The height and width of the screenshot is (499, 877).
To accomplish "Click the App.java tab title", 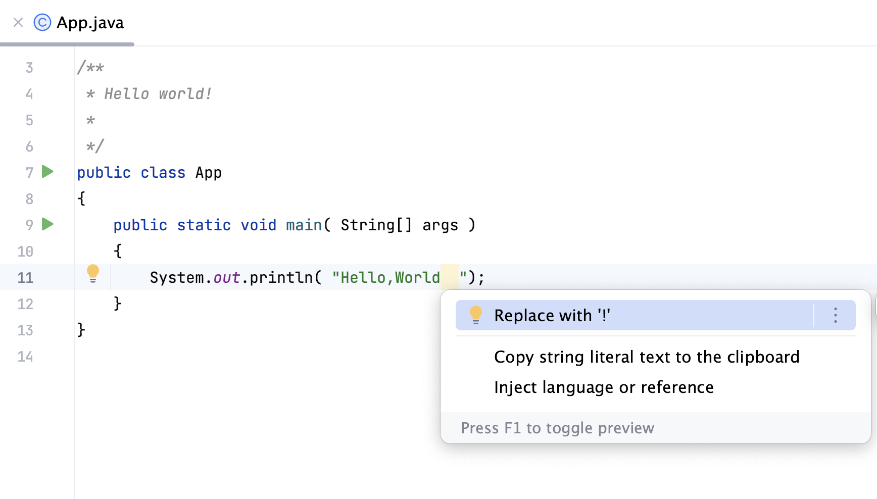I will tap(90, 22).
